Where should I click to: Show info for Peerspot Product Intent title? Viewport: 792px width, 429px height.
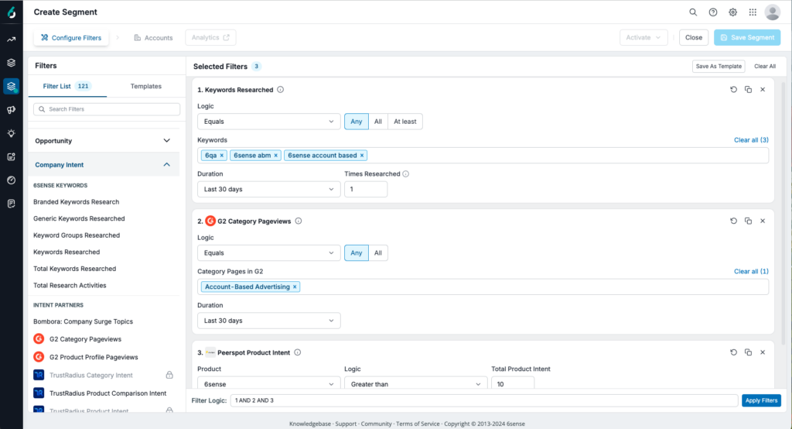tap(298, 352)
